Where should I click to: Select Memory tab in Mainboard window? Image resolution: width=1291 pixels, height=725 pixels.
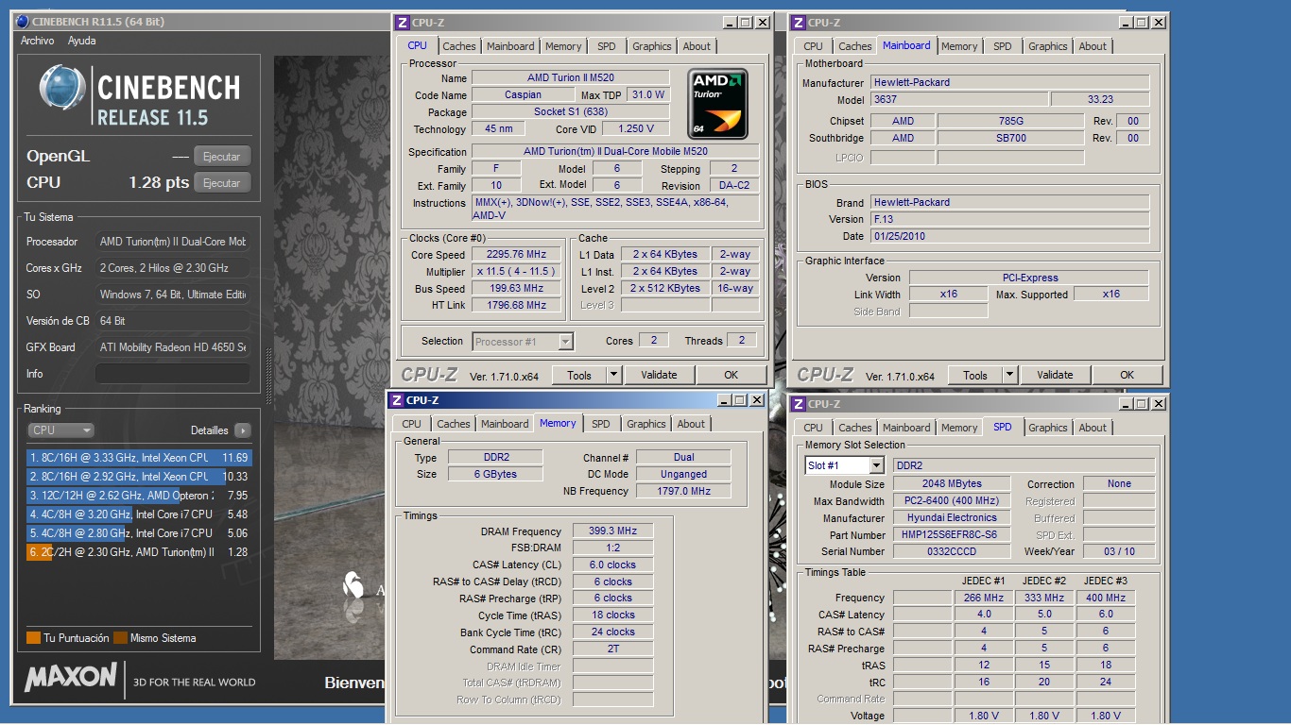(x=959, y=46)
